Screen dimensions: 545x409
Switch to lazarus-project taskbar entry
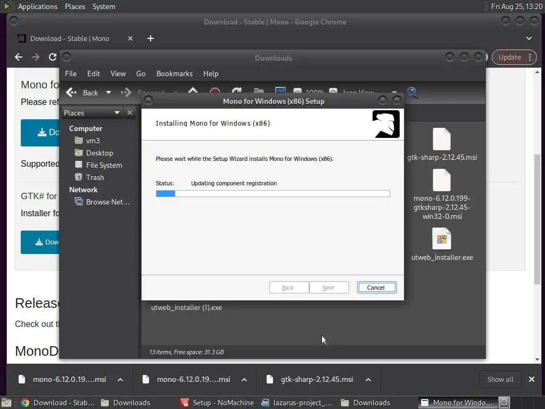(297, 403)
